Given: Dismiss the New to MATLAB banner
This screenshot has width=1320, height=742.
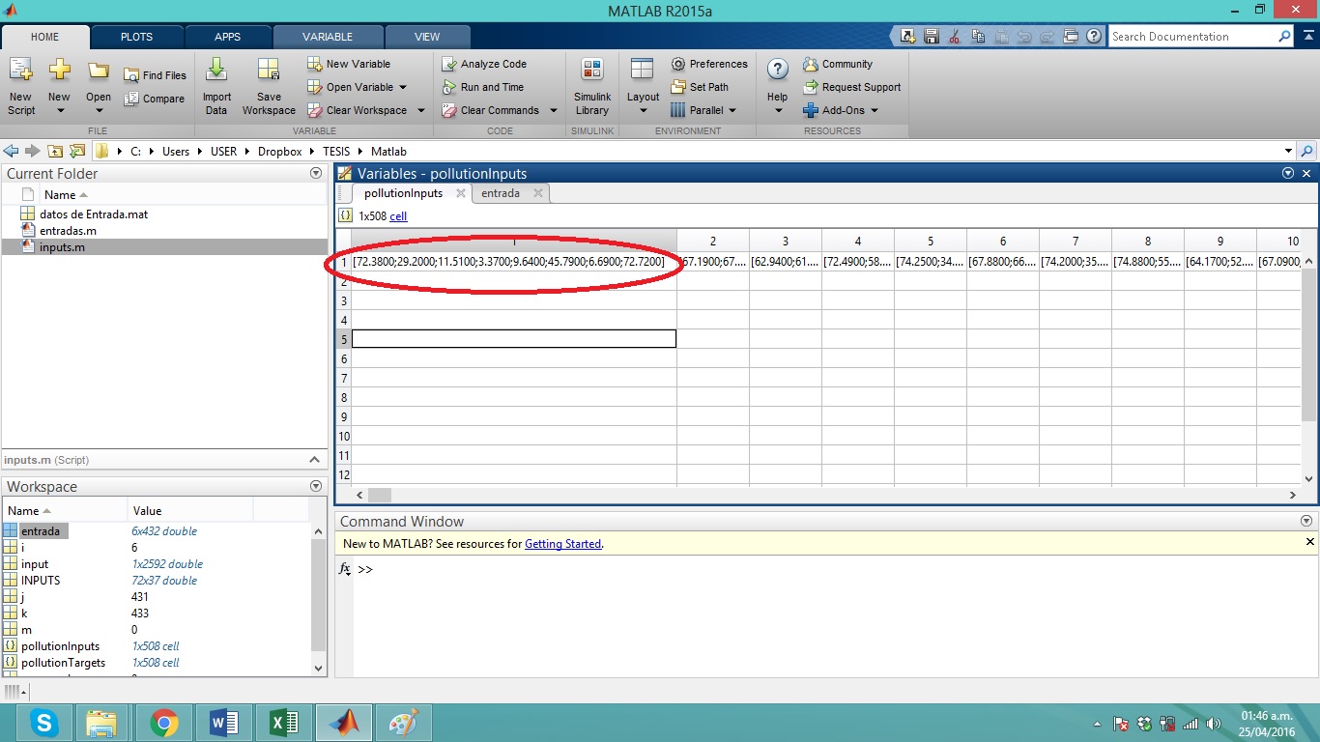Looking at the screenshot, I should click(x=1310, y=543).
